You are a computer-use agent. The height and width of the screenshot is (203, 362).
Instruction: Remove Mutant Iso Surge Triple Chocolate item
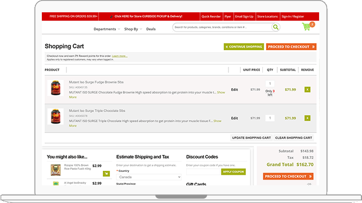pyautogui.click(x=307, y=118)
